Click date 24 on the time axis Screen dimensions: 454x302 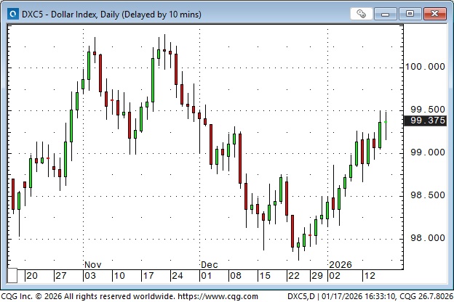178,276
